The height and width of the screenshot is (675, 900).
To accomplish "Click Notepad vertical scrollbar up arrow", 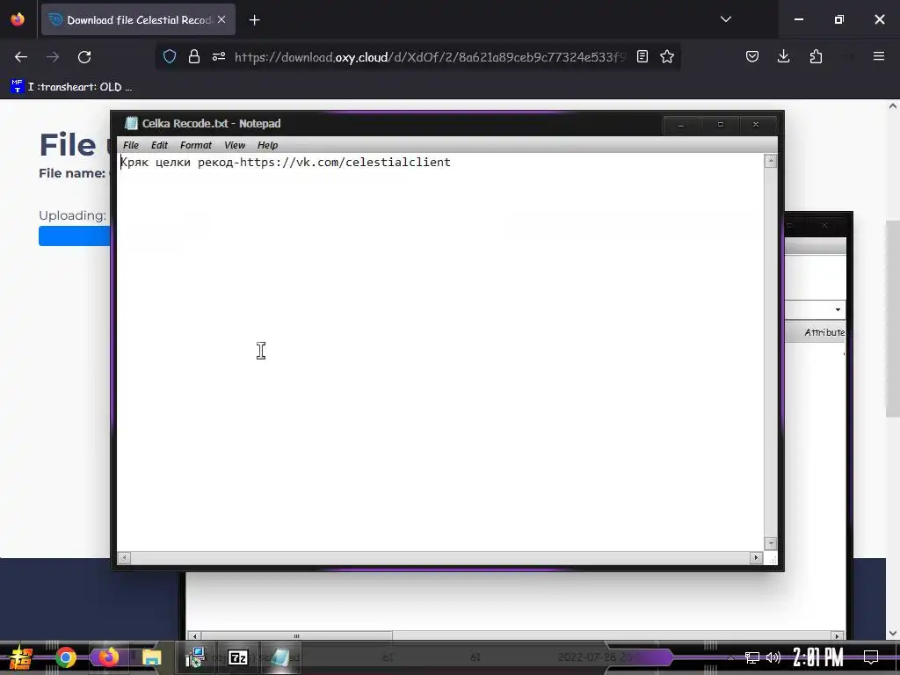I will click(770, 162).
